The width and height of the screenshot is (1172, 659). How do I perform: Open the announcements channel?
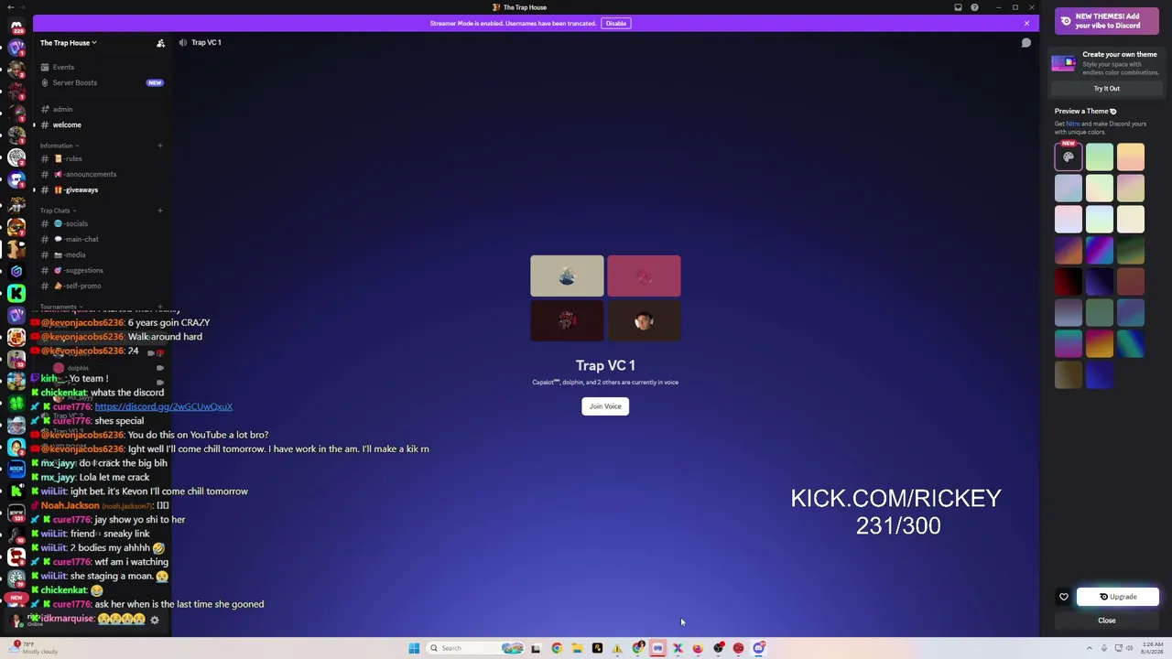pos(101,174)
